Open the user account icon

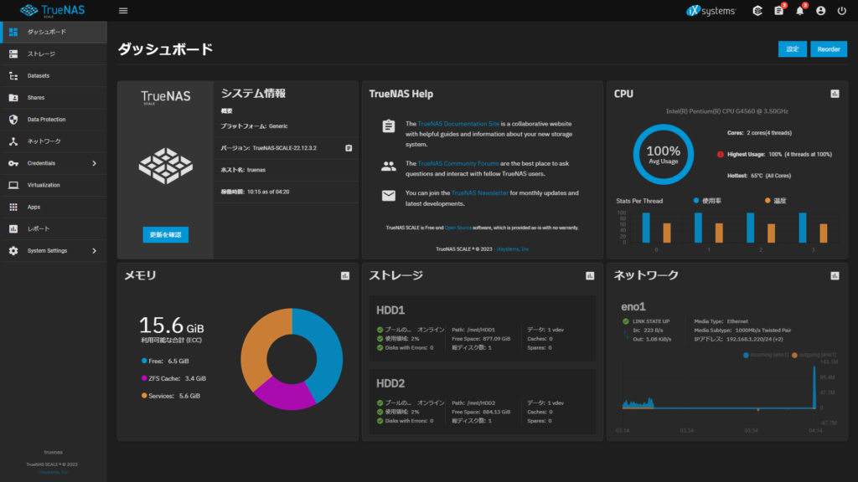[820, 11]
